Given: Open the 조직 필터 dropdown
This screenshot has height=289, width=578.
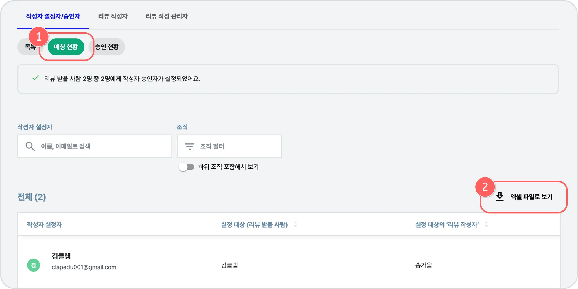Looking at the screenshot, I should coord(229,146).
